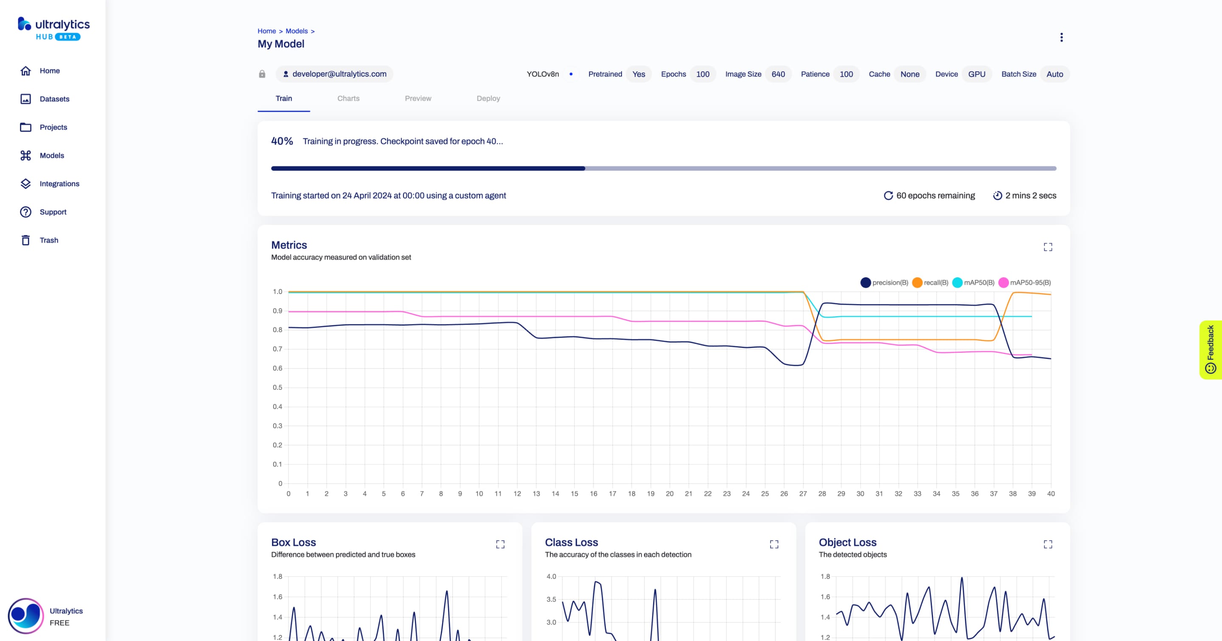
Task: Switch to the Charts tab
Action: (348, 98)
